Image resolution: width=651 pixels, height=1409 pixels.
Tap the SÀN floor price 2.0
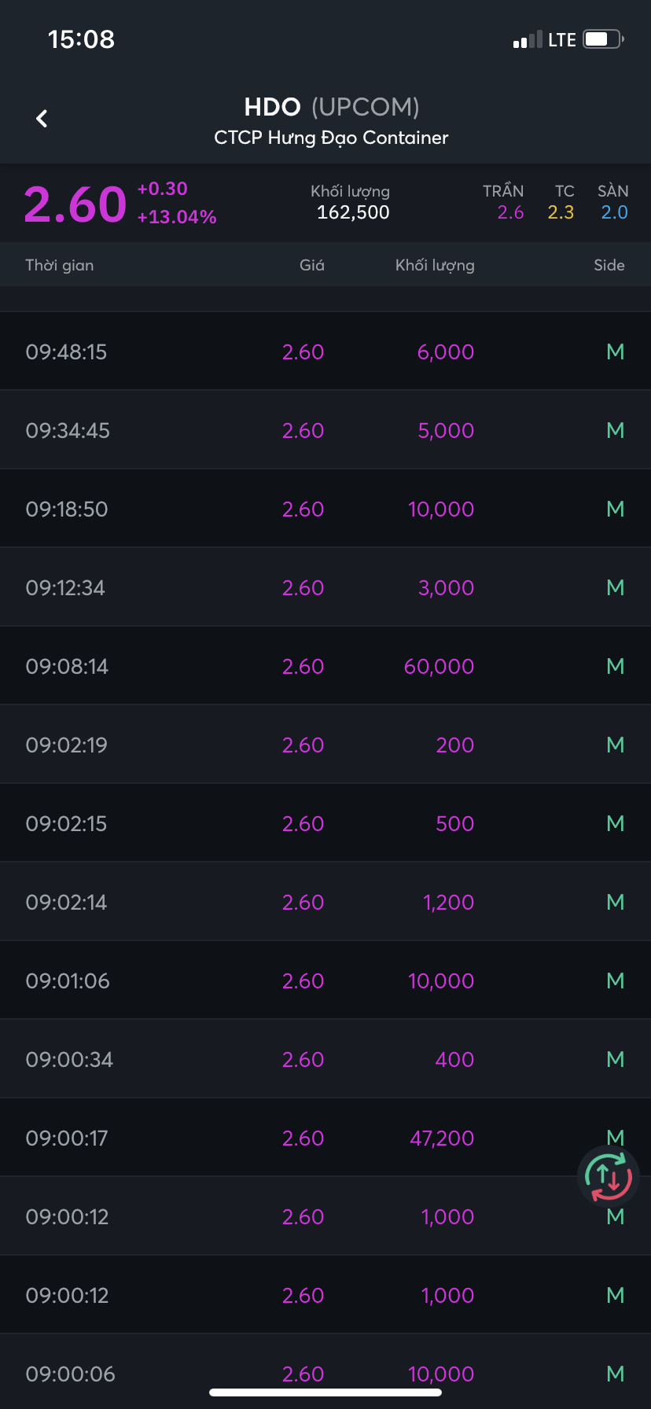pyautogui.click(x=614, y=212)
